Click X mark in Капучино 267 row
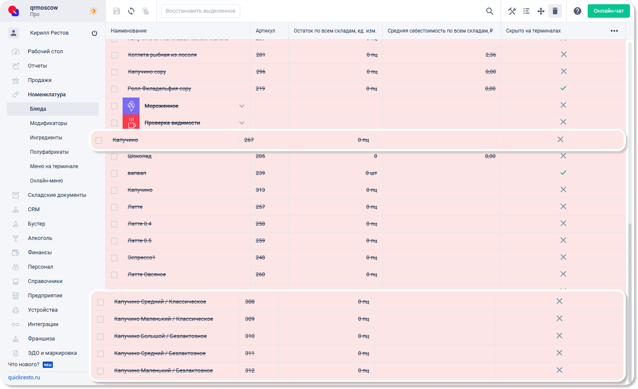Viewport: 638px width, 389px height. 560,139
